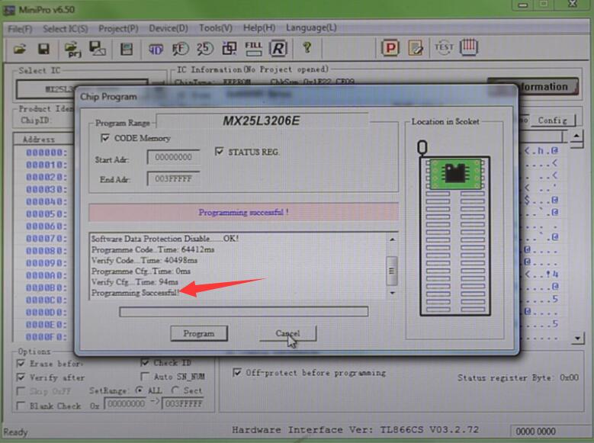Click address row 000080:

coord(47,251)
